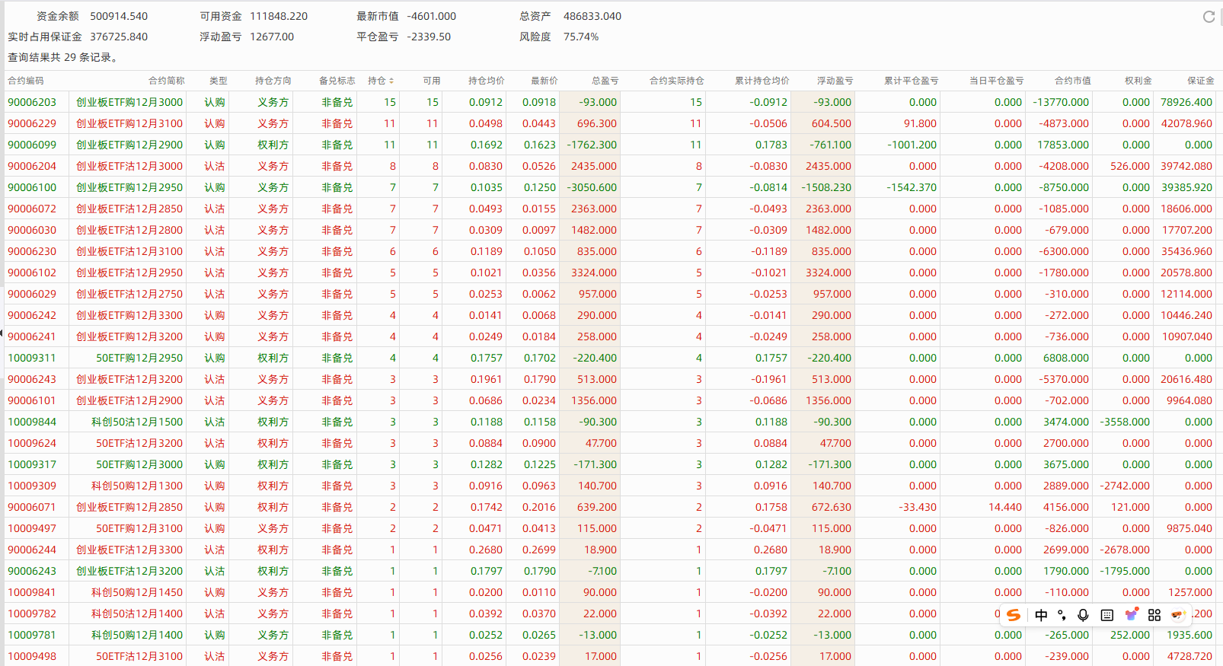Click contract code 10009311
This screenshot has height=666, width=1223.
(32, 358)
